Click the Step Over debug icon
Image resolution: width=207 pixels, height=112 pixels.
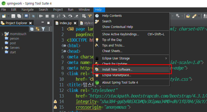click(70, 16)
